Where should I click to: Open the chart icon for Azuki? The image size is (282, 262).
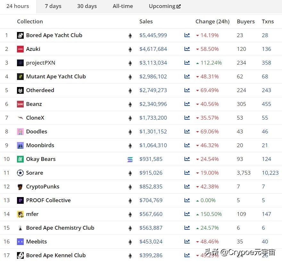[x=187, y=49]
